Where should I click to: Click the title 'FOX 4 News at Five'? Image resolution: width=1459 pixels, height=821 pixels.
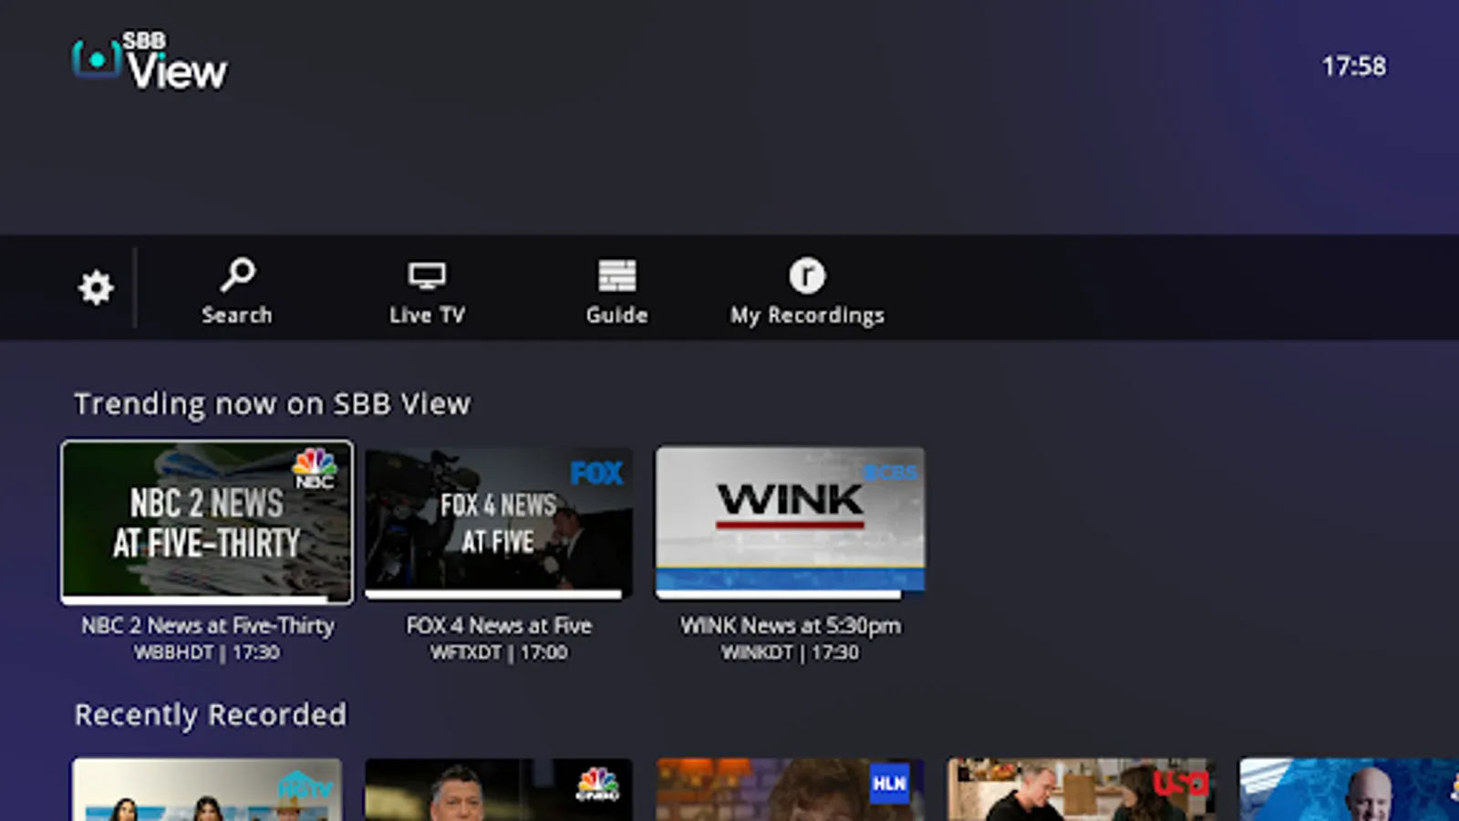click(499, 626)
